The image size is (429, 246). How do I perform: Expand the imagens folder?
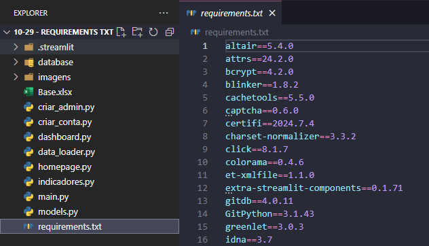16,77
